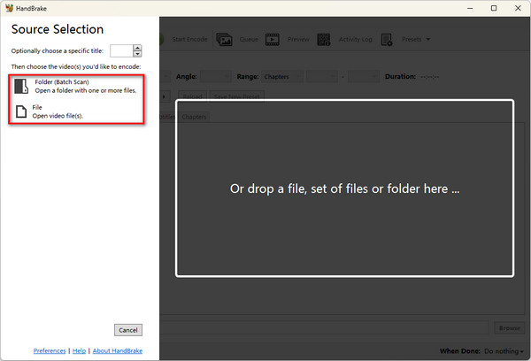Screen dimensions: 531x361
Task: Click the Save New Preset button
Action: tap(236, 96)
